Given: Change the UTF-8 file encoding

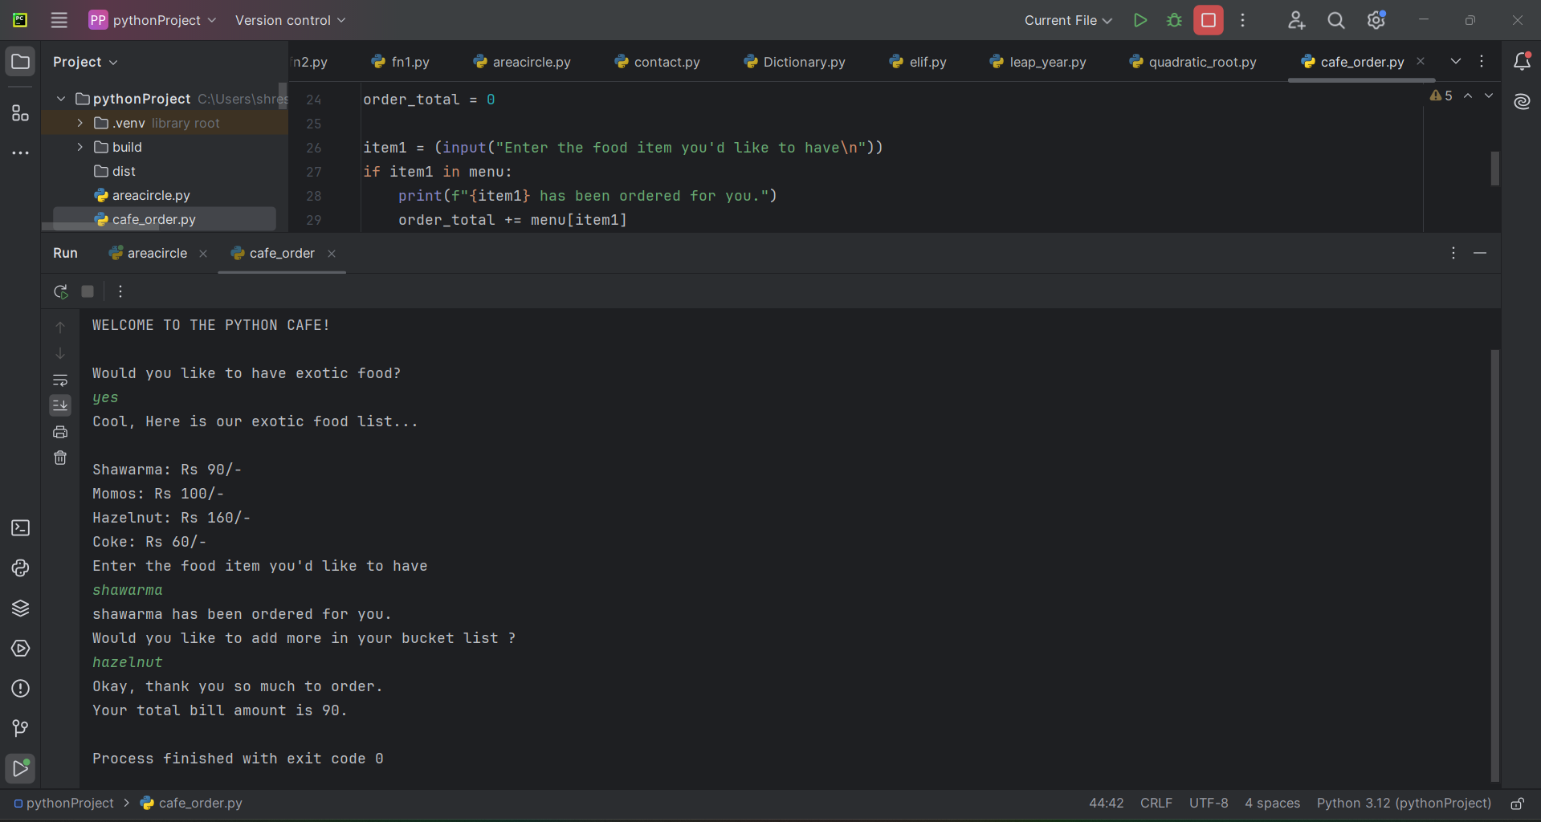Looking at the screenshot, I should pos(1209,804).
